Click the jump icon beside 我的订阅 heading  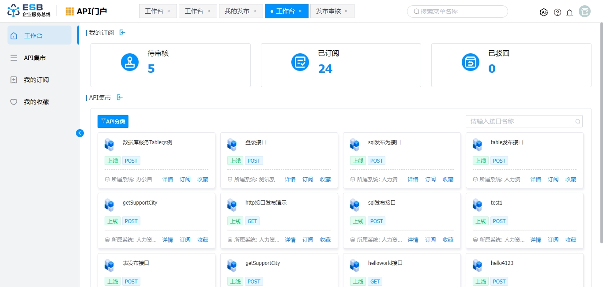click(122, 33)
